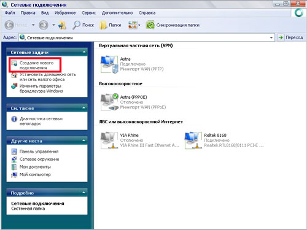Open Сетевое окружение link
307x230 pixels.
(x=39, y=159)
